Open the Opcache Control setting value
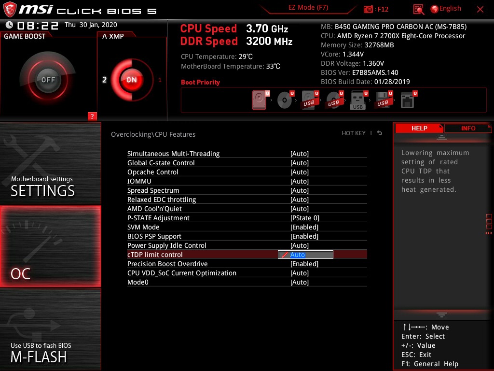 coord(299,172)
